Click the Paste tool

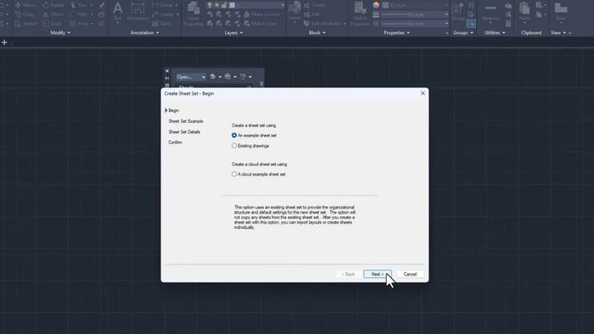coord(524,11)
